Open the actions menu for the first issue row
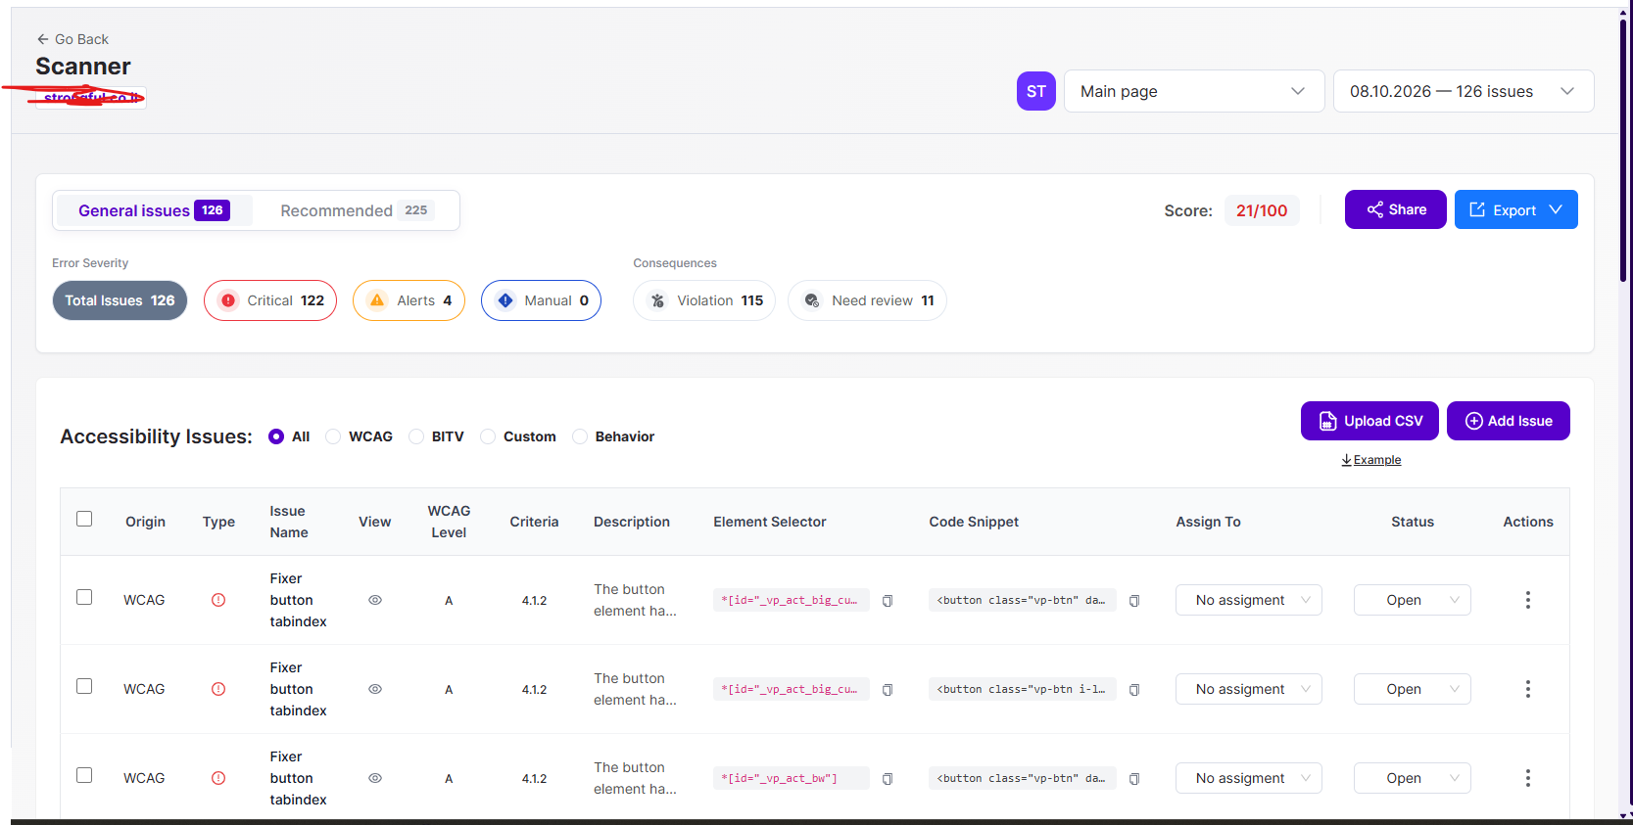Screen dimensions: 1633x825 pyautogui.click(x=1527, y=600)
